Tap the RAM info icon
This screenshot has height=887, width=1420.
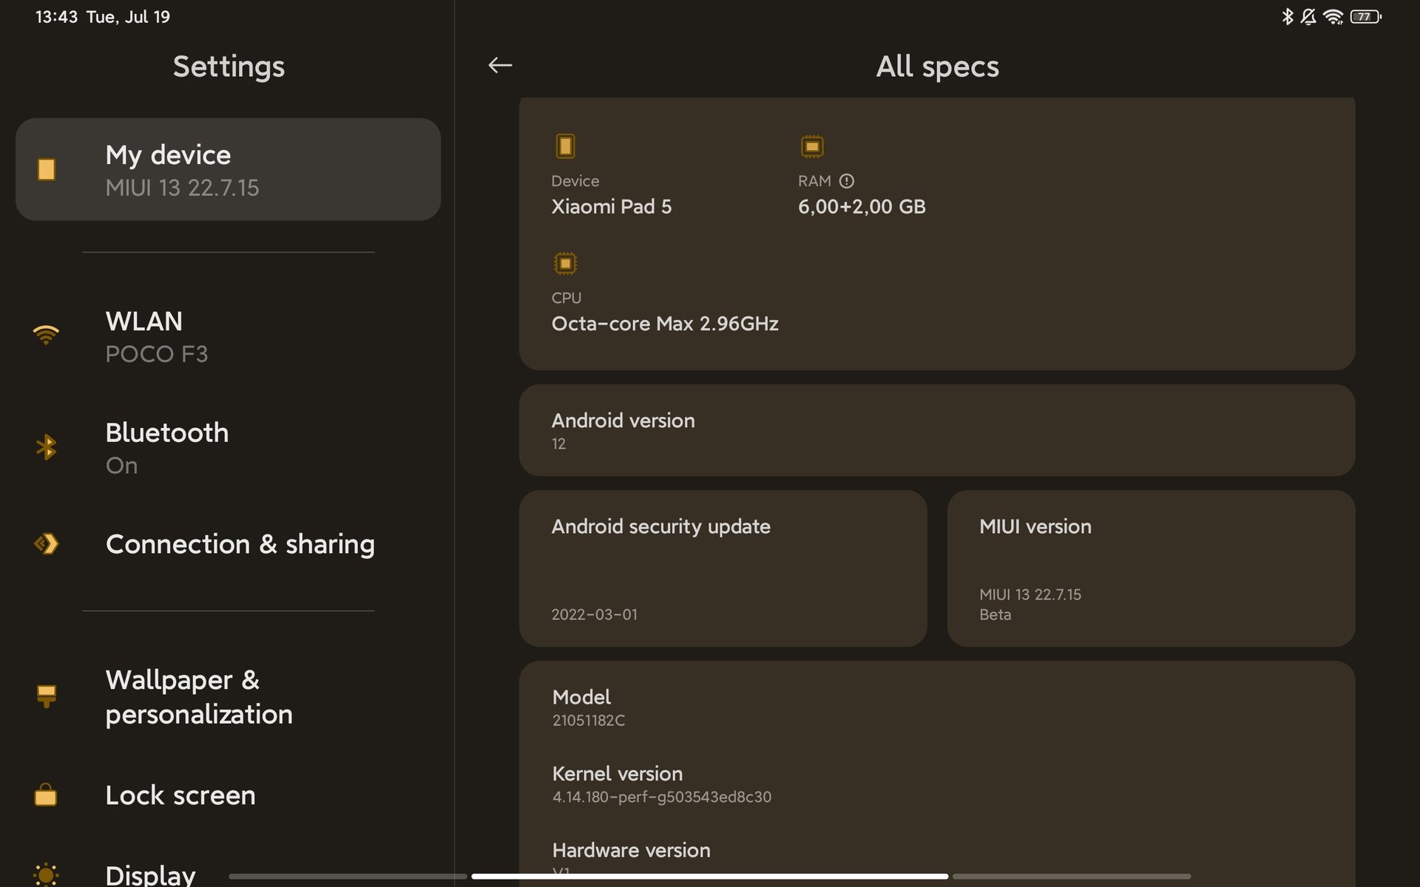[x=847, y=181]
